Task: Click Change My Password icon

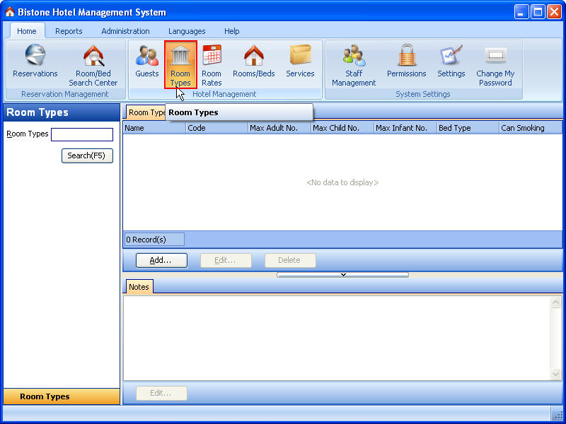Action: pos(495,57)
